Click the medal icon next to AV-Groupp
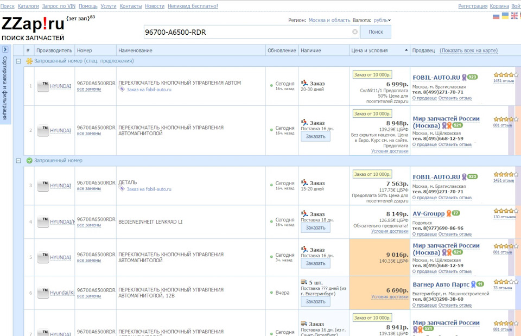This screenshot has width=521, height=336. [449, 213]
